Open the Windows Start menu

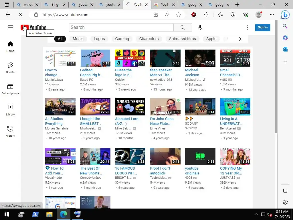click(x=7, y=214)
